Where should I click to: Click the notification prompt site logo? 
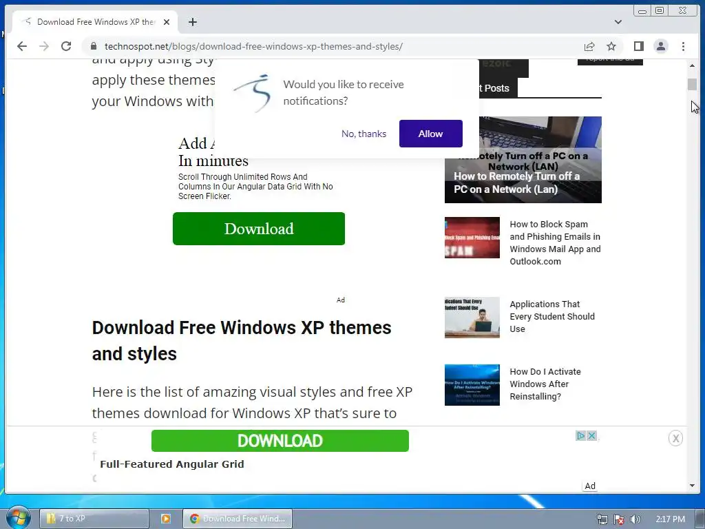(x=253, y=94)
